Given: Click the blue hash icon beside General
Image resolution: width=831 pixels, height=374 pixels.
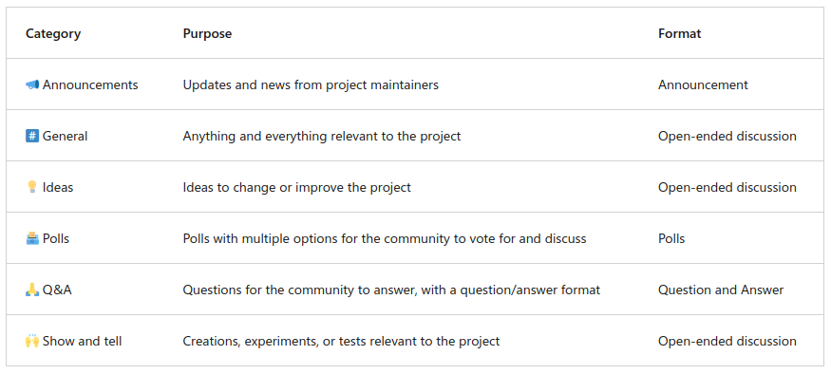Looking at the screenshot, I should pos(32,136).
